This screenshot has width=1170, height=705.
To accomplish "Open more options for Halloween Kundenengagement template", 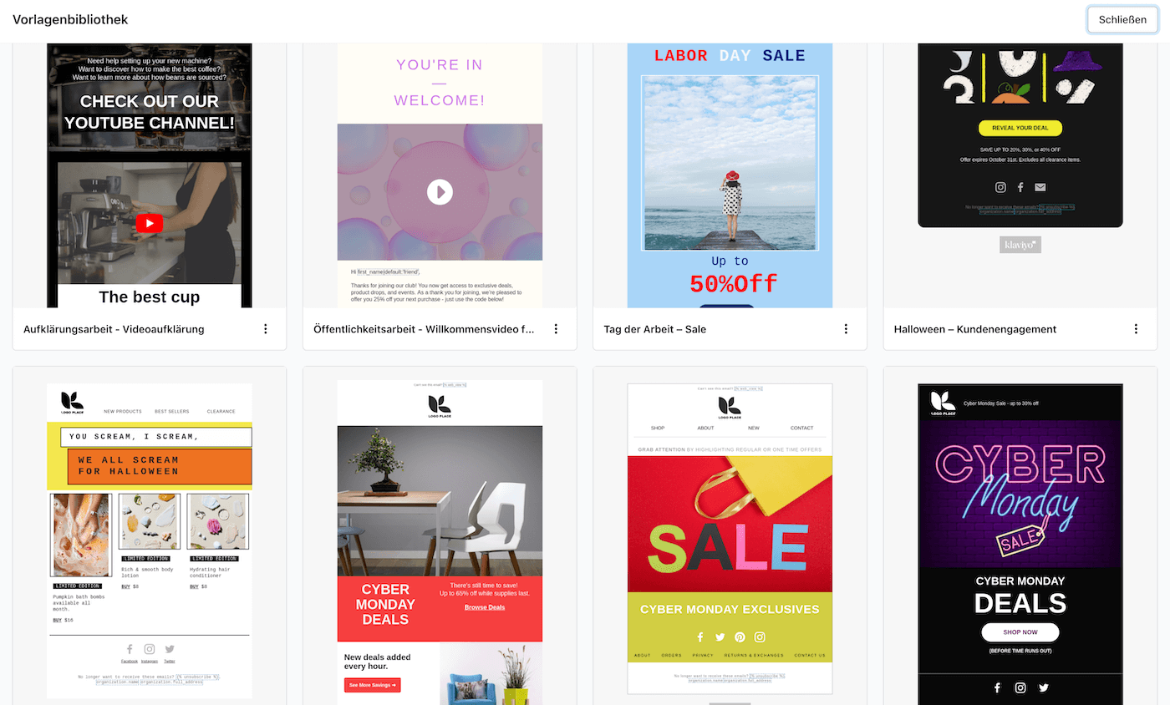I will tap(1136, 329).
